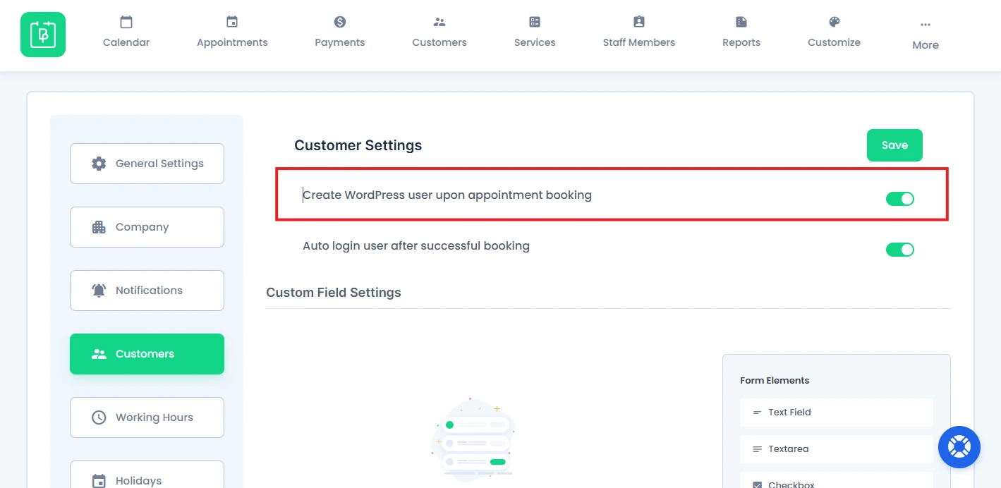Click the Customers people icon in top navigation

point(439,22)
